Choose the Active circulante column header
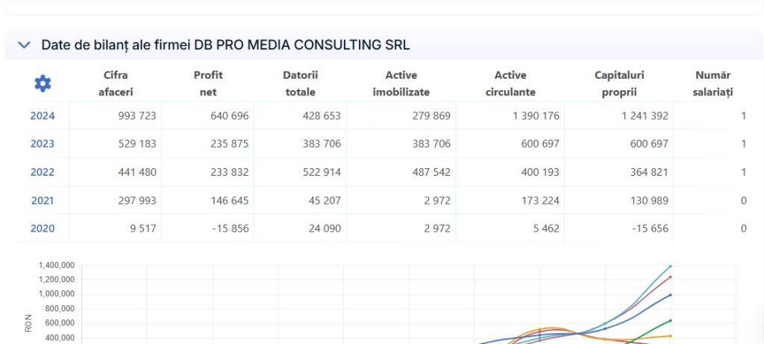 pyautogui.click(x=510, y=83)
